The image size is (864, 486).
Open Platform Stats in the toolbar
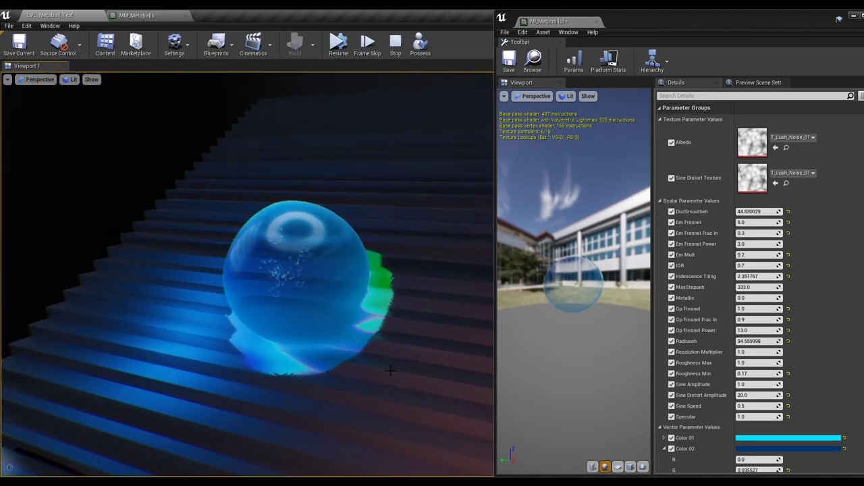pyautogui.click(x=608, y=61)
